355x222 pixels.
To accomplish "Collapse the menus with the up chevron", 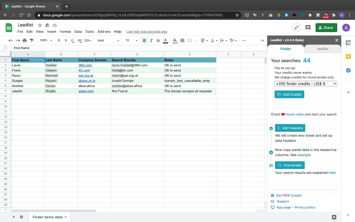I will [262, 41].
